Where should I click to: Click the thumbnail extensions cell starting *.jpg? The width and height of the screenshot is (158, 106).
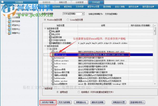click(103, 43)
